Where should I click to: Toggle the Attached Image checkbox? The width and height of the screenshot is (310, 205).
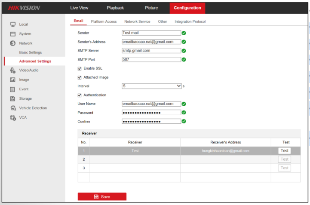80,77
